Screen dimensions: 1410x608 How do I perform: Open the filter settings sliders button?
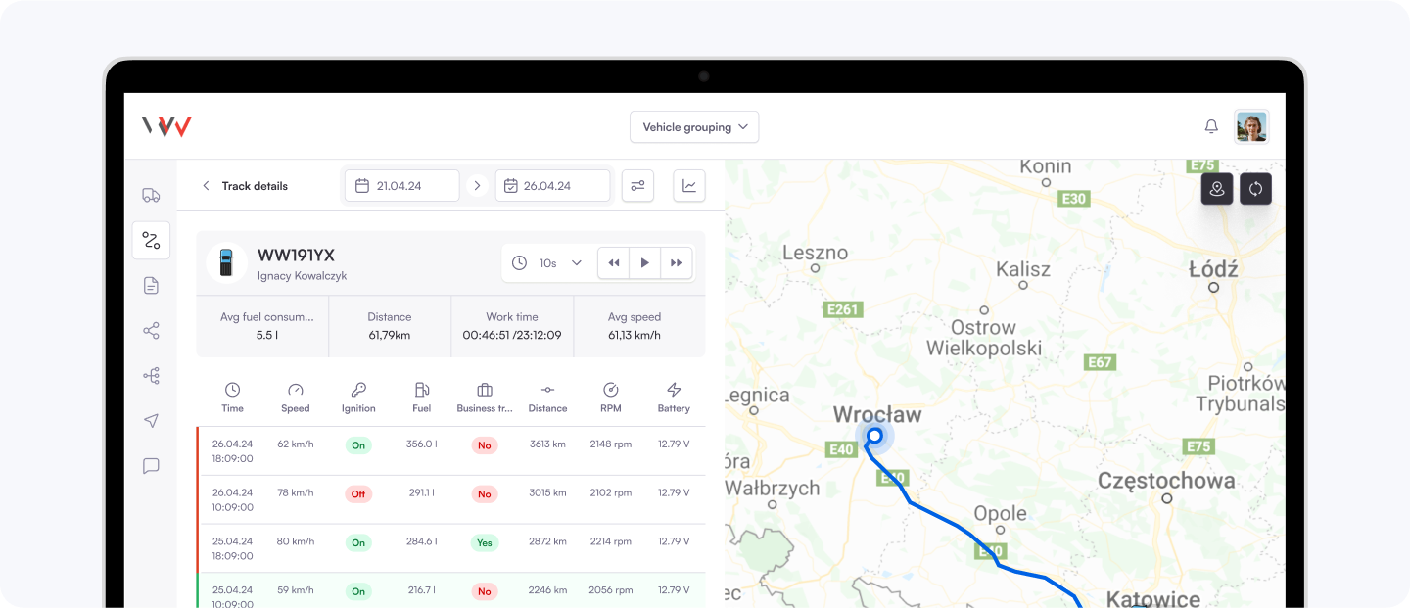[637, 186]
